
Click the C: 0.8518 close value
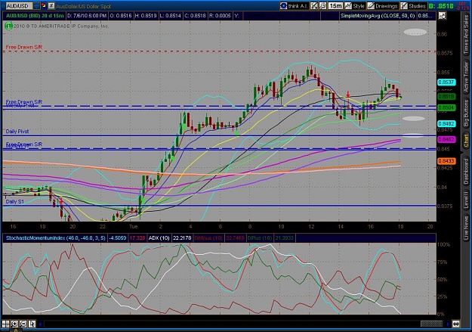(195, 16)
